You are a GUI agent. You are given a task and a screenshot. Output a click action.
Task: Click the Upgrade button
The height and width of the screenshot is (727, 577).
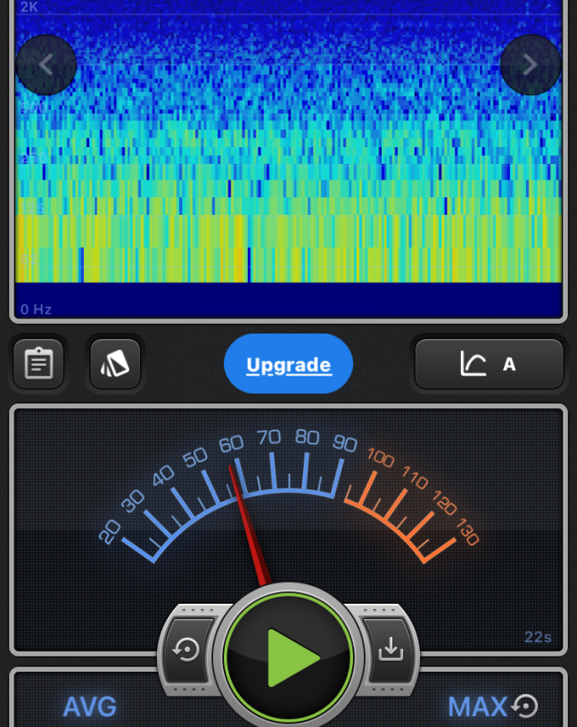[288, 364]
